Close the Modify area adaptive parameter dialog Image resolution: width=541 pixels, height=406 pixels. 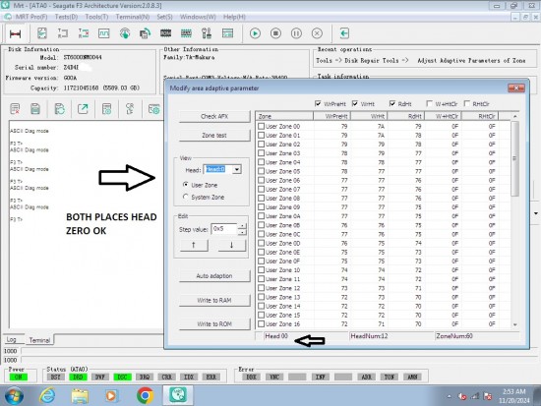click(x=516, y=88)
